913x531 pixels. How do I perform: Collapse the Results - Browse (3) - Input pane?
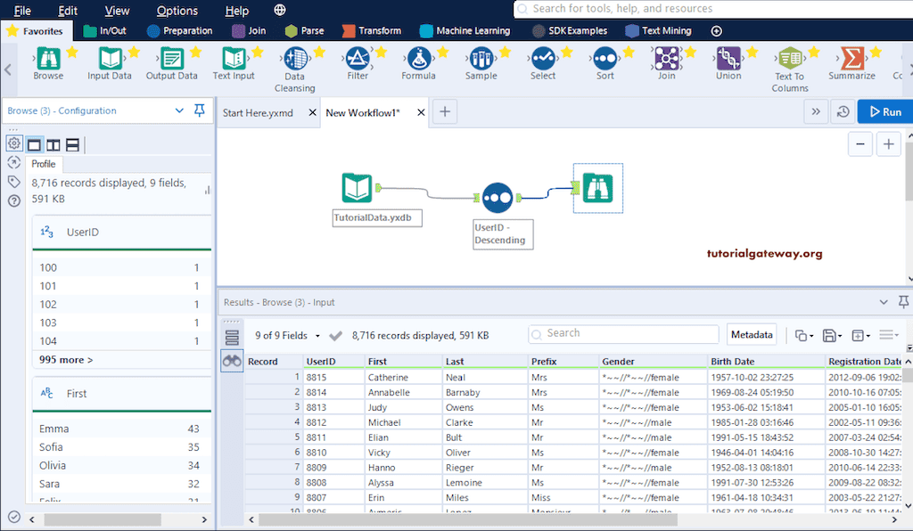coord(882,302)
